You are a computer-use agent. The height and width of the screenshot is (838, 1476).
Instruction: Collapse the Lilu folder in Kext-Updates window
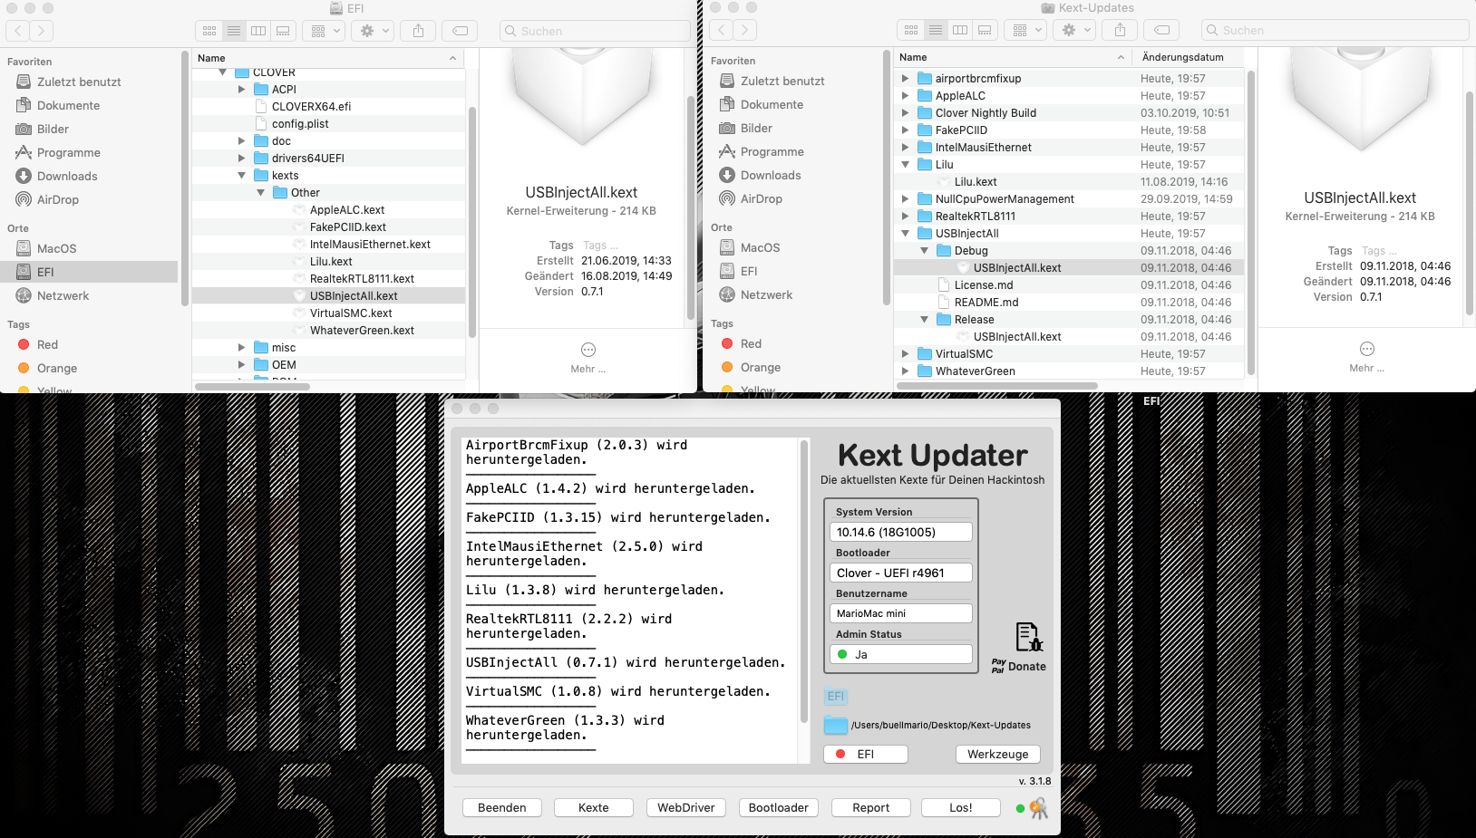[905, 165]
